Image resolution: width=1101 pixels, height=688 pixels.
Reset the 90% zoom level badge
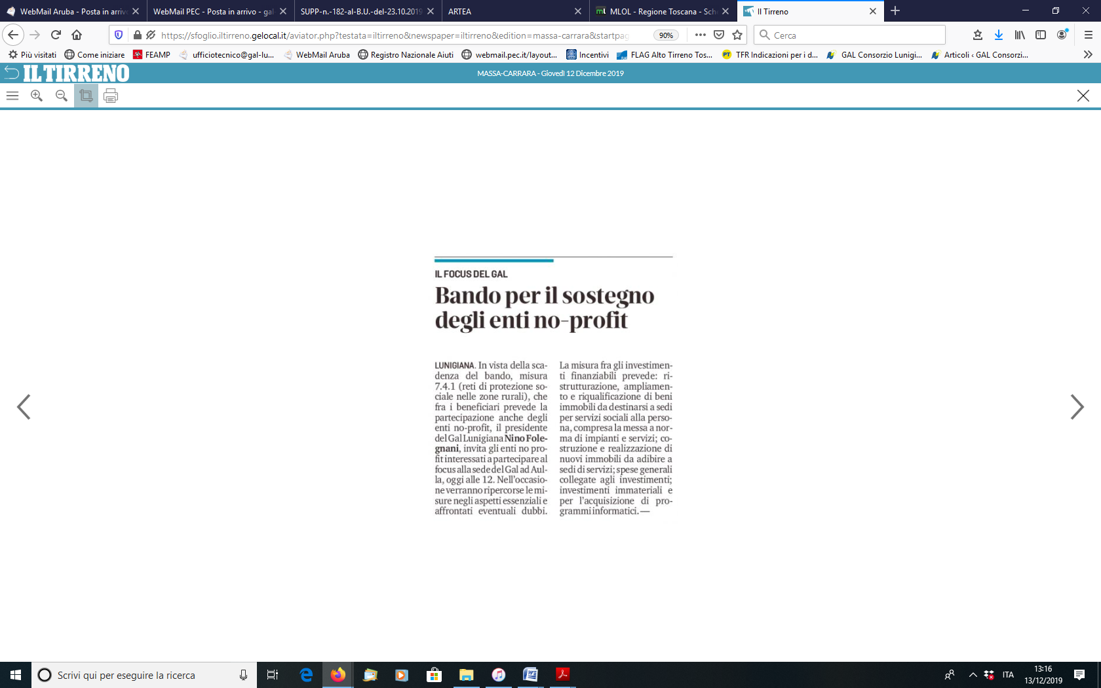tap(666, 35)
